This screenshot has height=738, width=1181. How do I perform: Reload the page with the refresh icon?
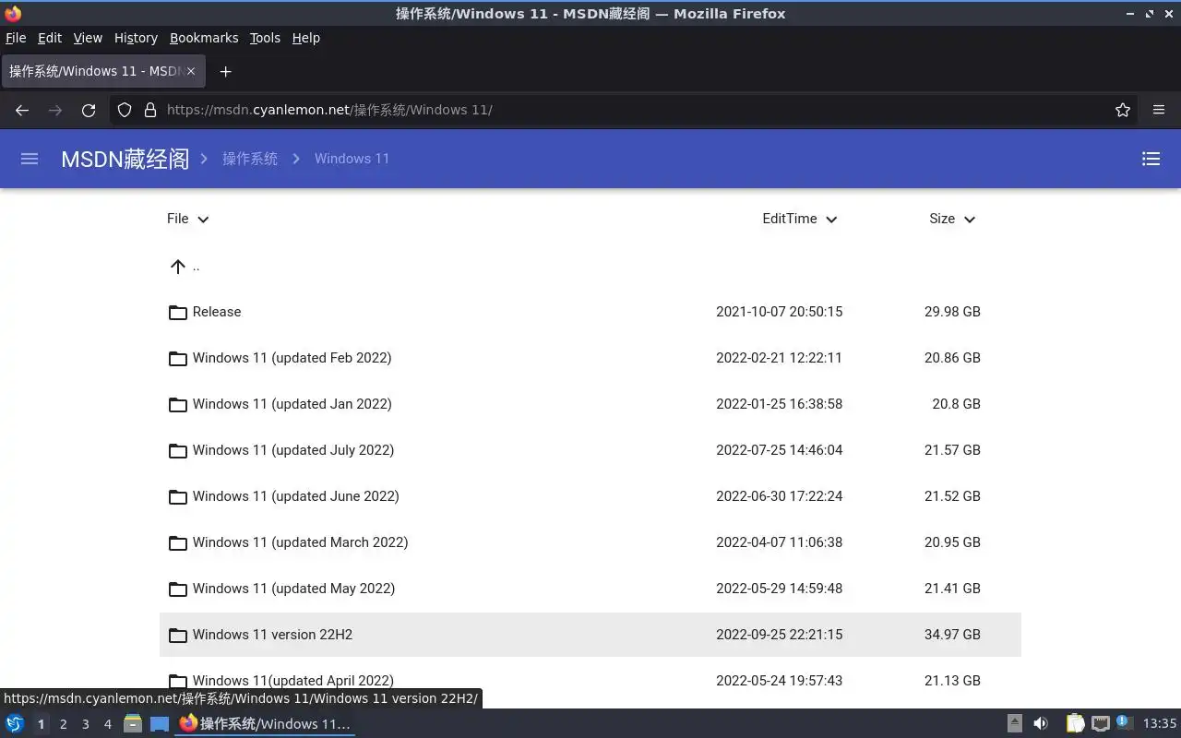[89, 110]
